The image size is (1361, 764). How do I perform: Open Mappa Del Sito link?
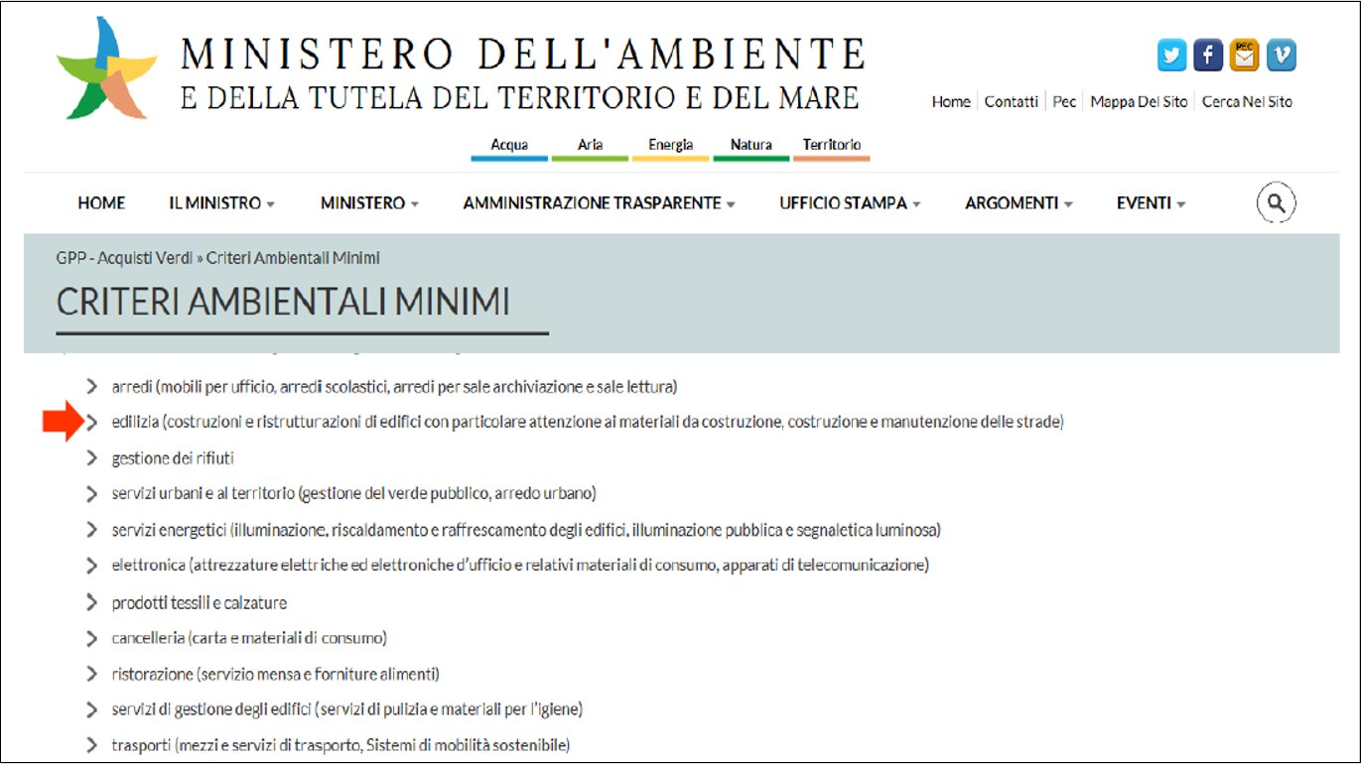(1139, 101)
